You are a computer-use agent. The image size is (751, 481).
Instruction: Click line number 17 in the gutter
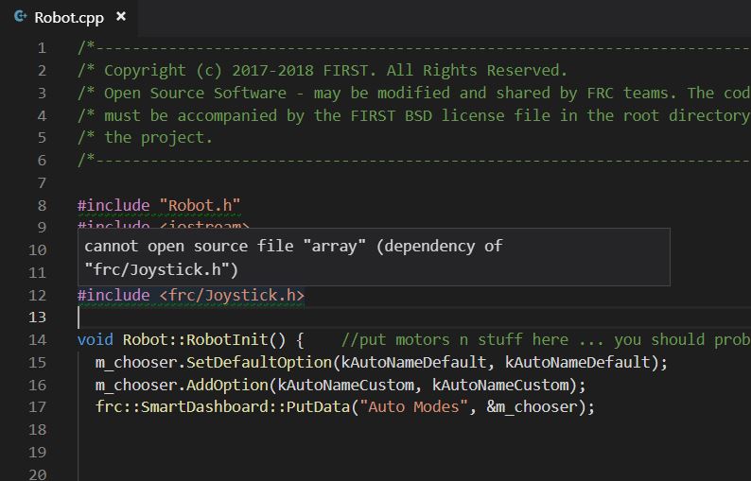(37, 406)
